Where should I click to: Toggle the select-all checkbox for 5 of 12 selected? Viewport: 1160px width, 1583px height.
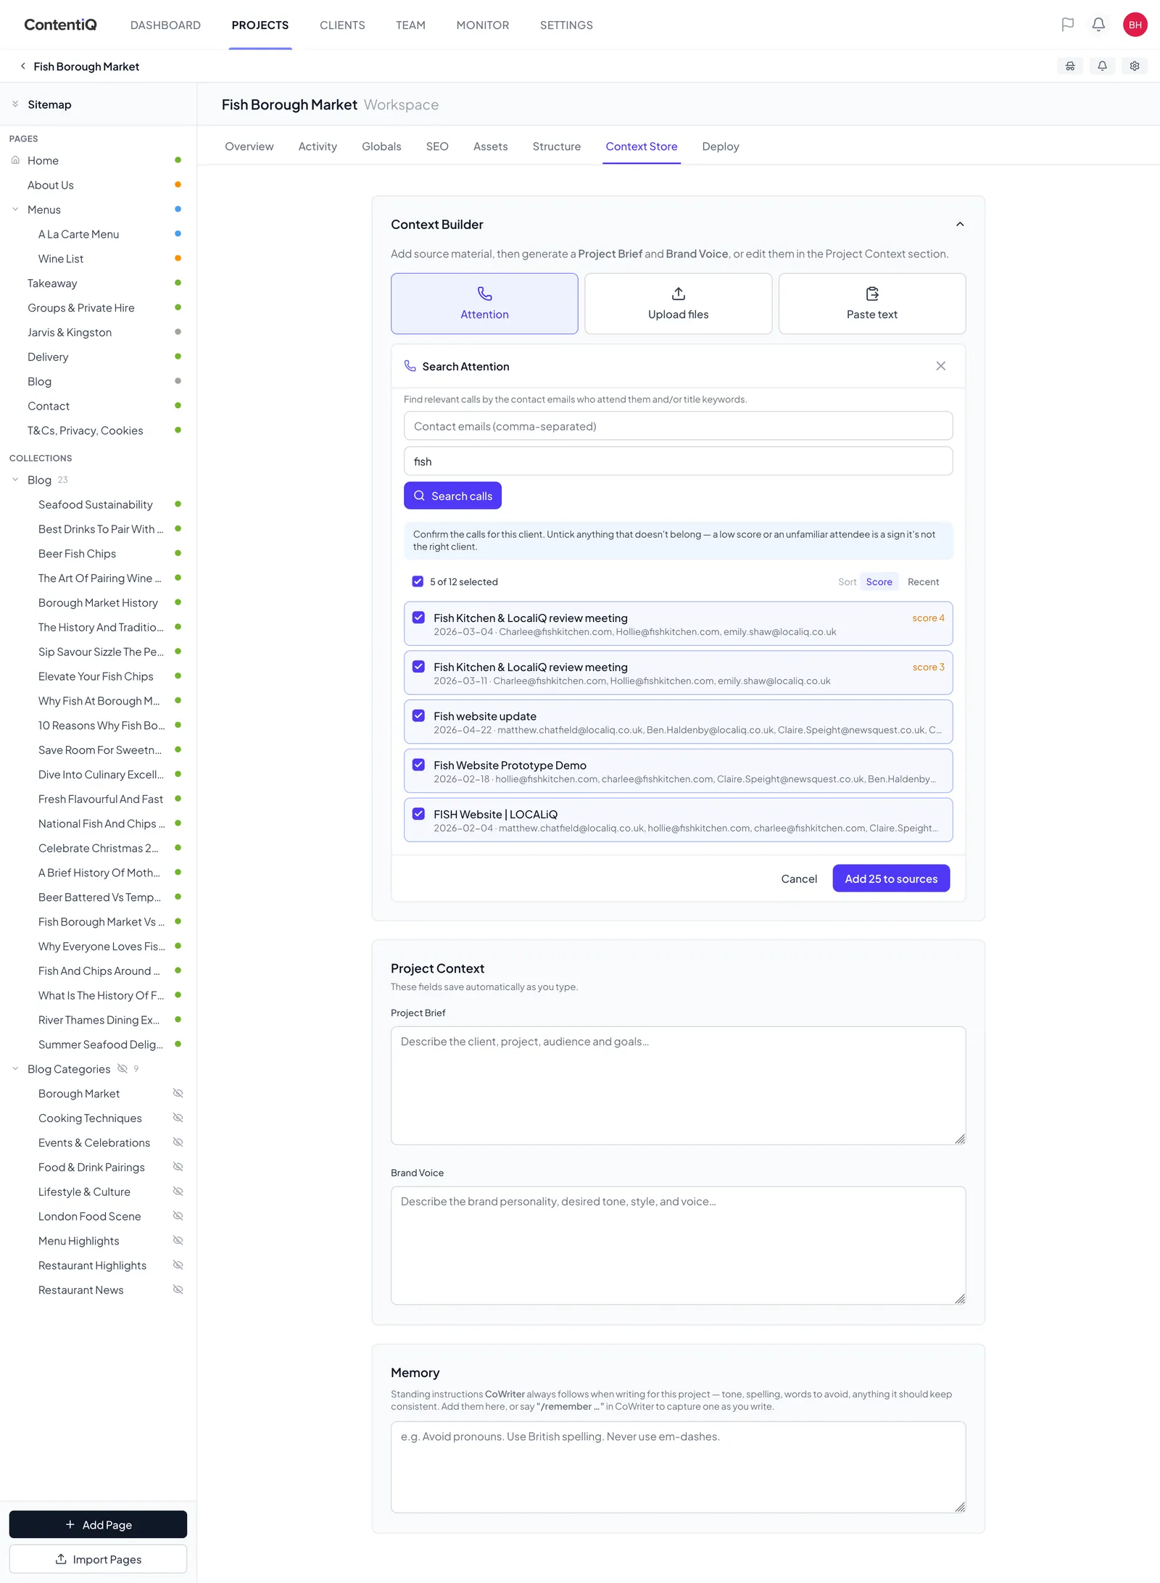click(x=418, y=581)
